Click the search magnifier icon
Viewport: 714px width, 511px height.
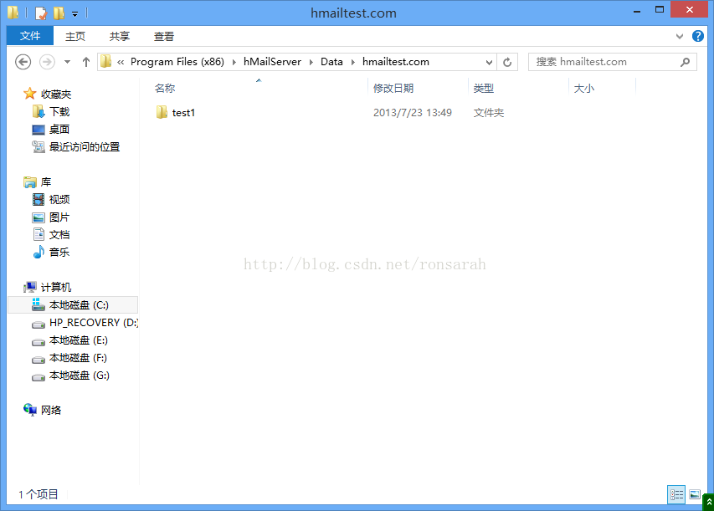click(685, 62)
